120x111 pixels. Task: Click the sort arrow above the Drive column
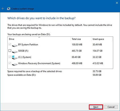pyautogui.click(x=39, y=37)
